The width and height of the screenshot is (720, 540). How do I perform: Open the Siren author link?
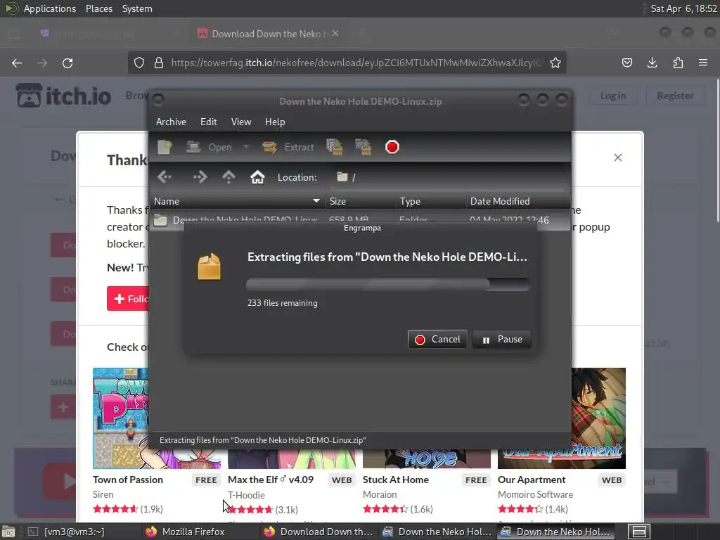tap(103, 494)
